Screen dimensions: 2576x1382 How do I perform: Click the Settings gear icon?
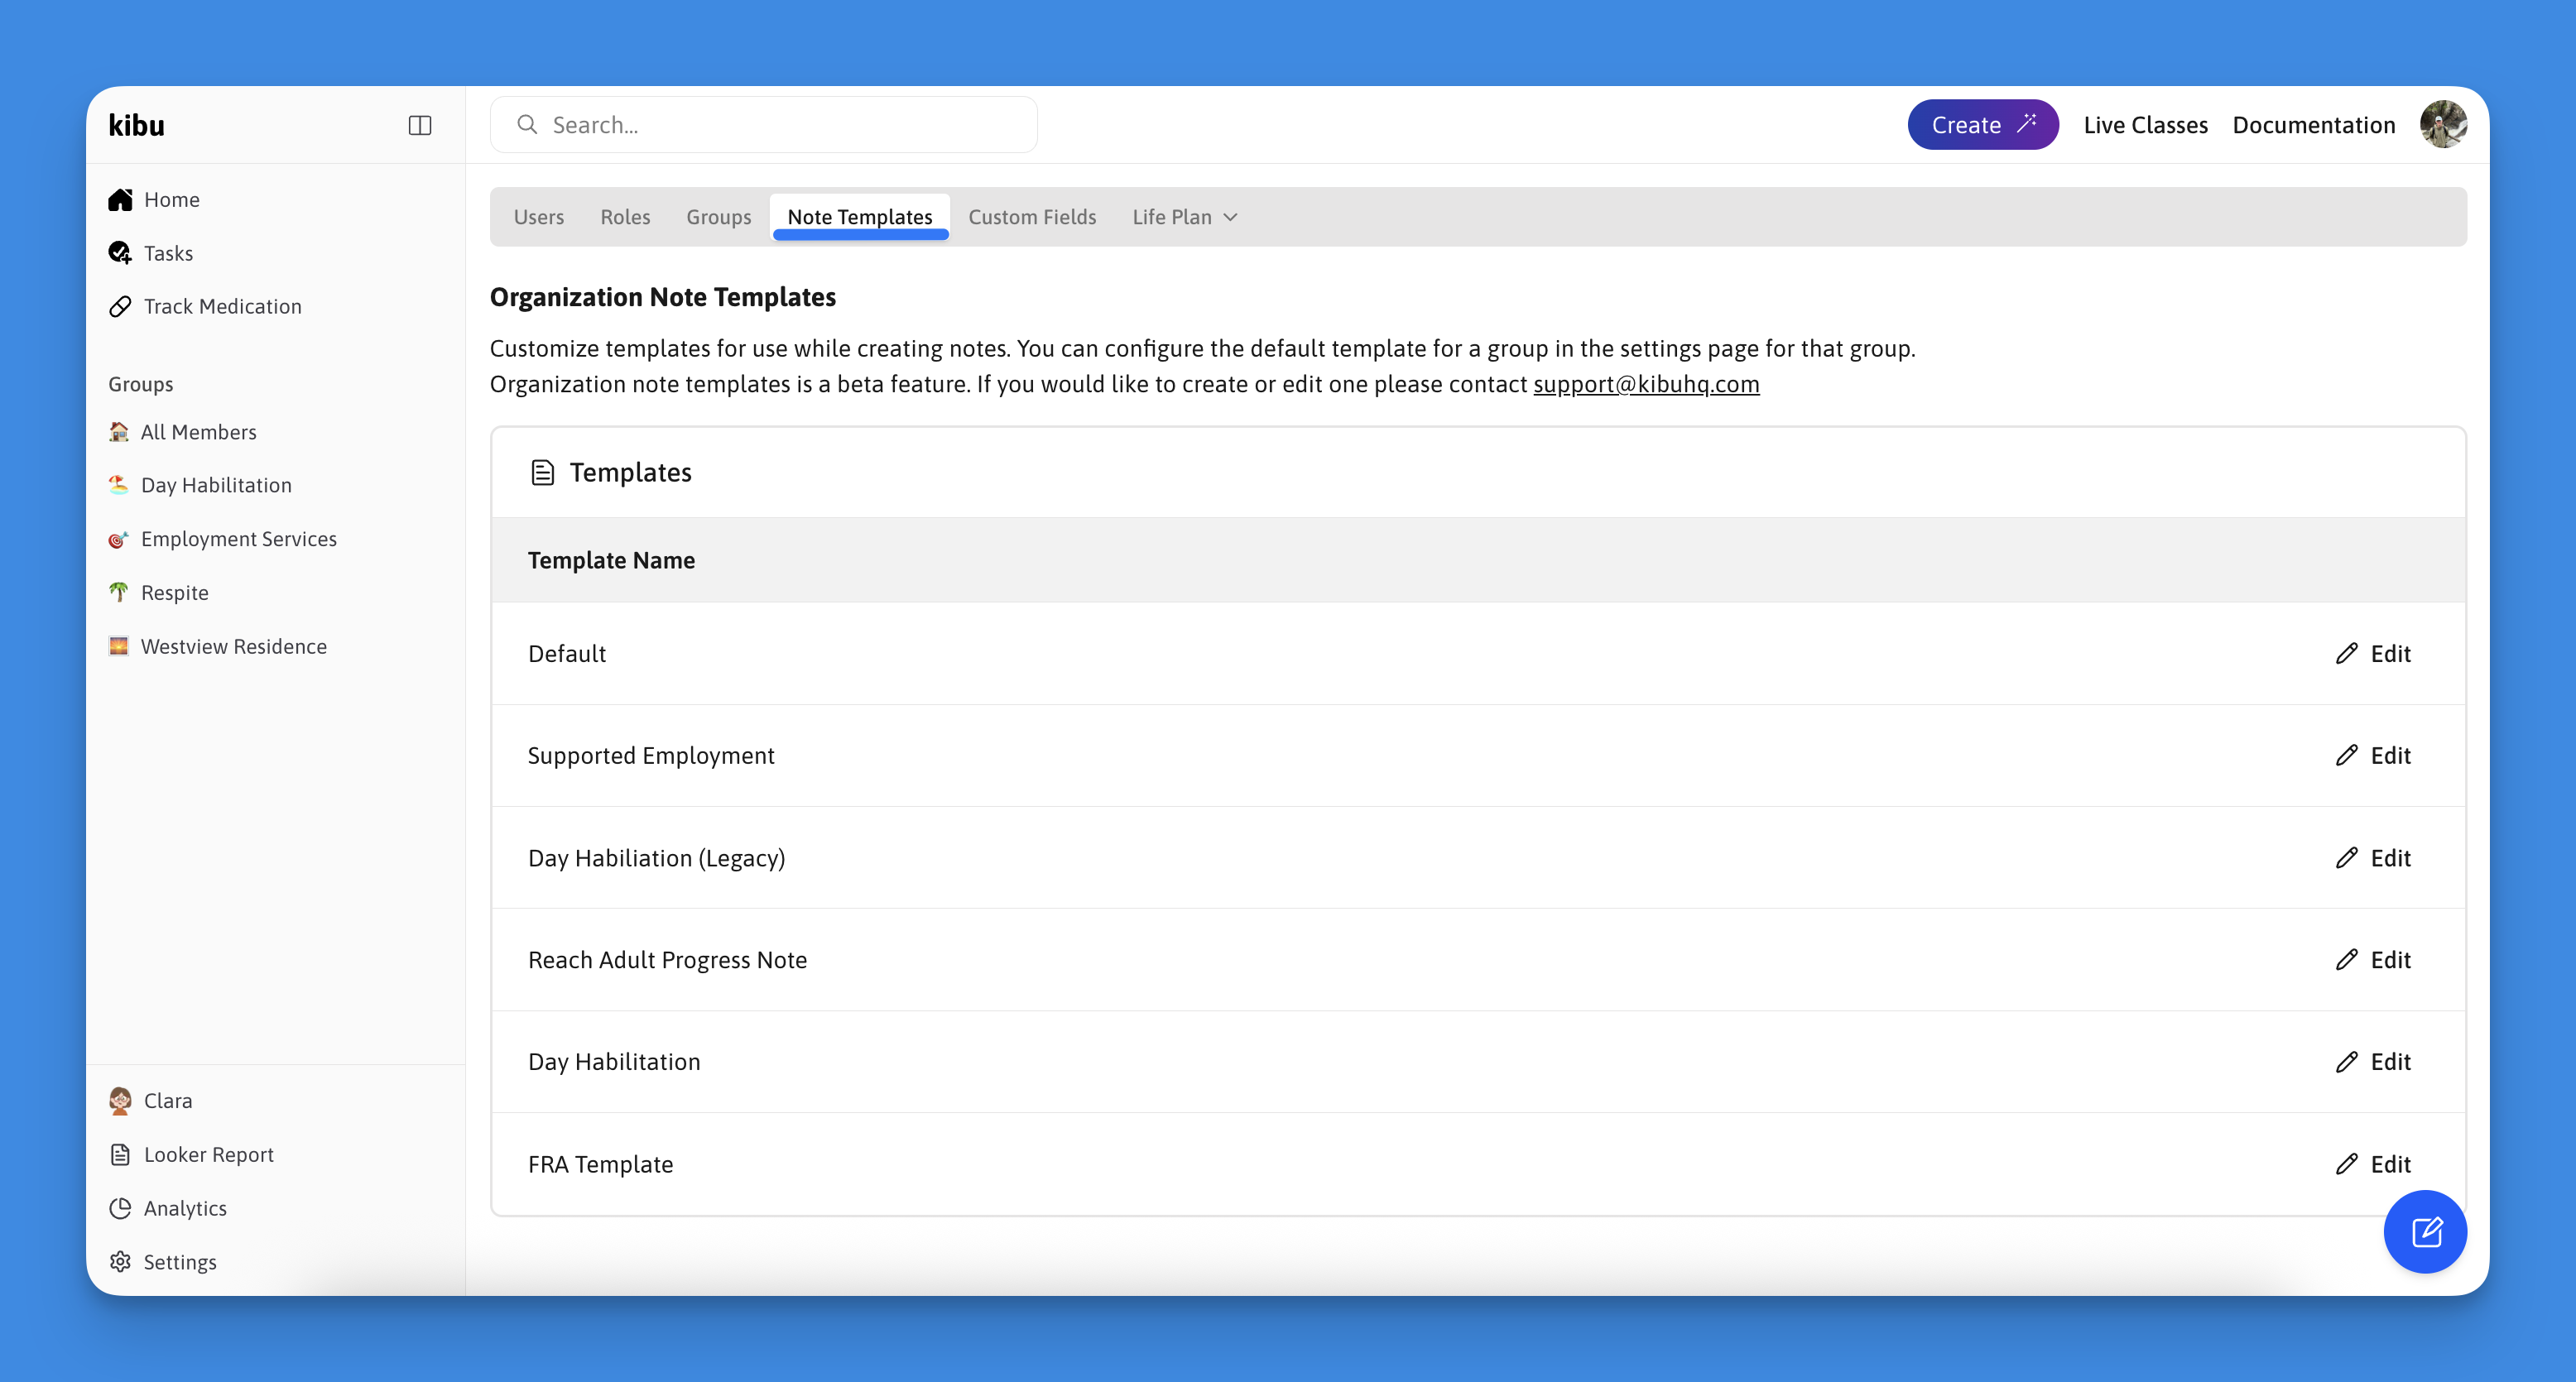[x=120, y=1262]
